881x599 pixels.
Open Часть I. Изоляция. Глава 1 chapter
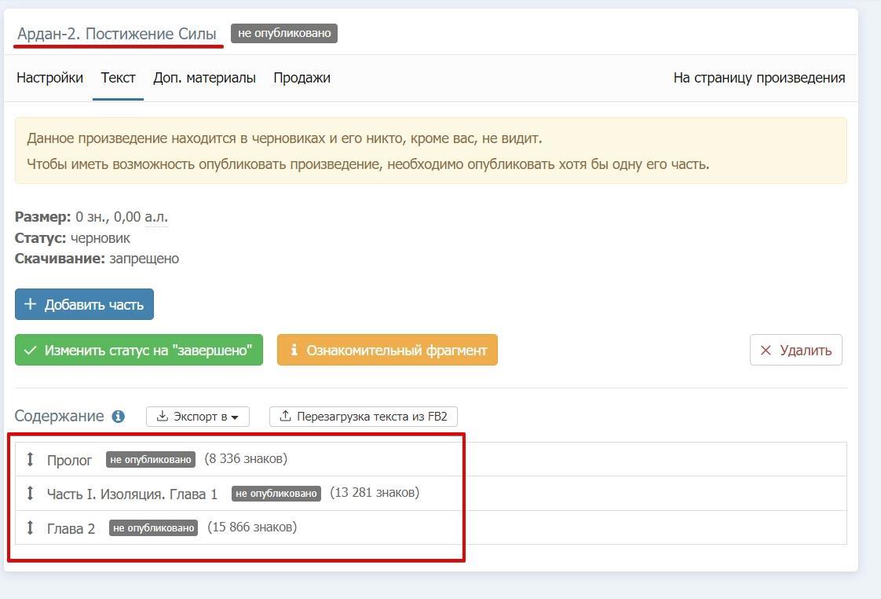pos(132,494)
